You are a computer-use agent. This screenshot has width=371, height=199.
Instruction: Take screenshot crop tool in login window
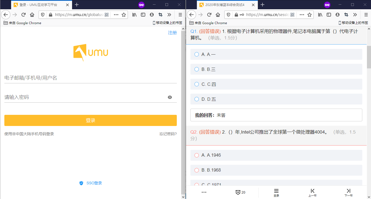tap(160, 15)
